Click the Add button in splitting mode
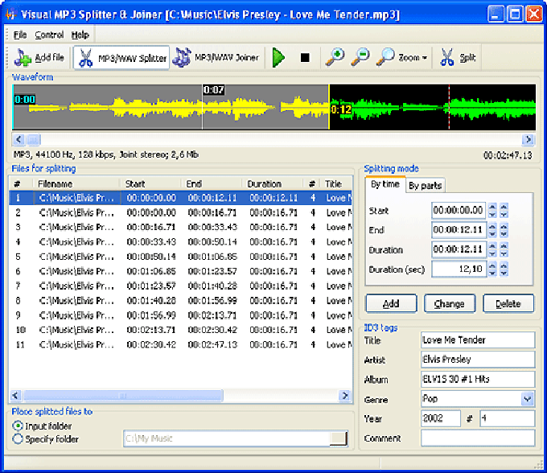 tap(390, 304)
